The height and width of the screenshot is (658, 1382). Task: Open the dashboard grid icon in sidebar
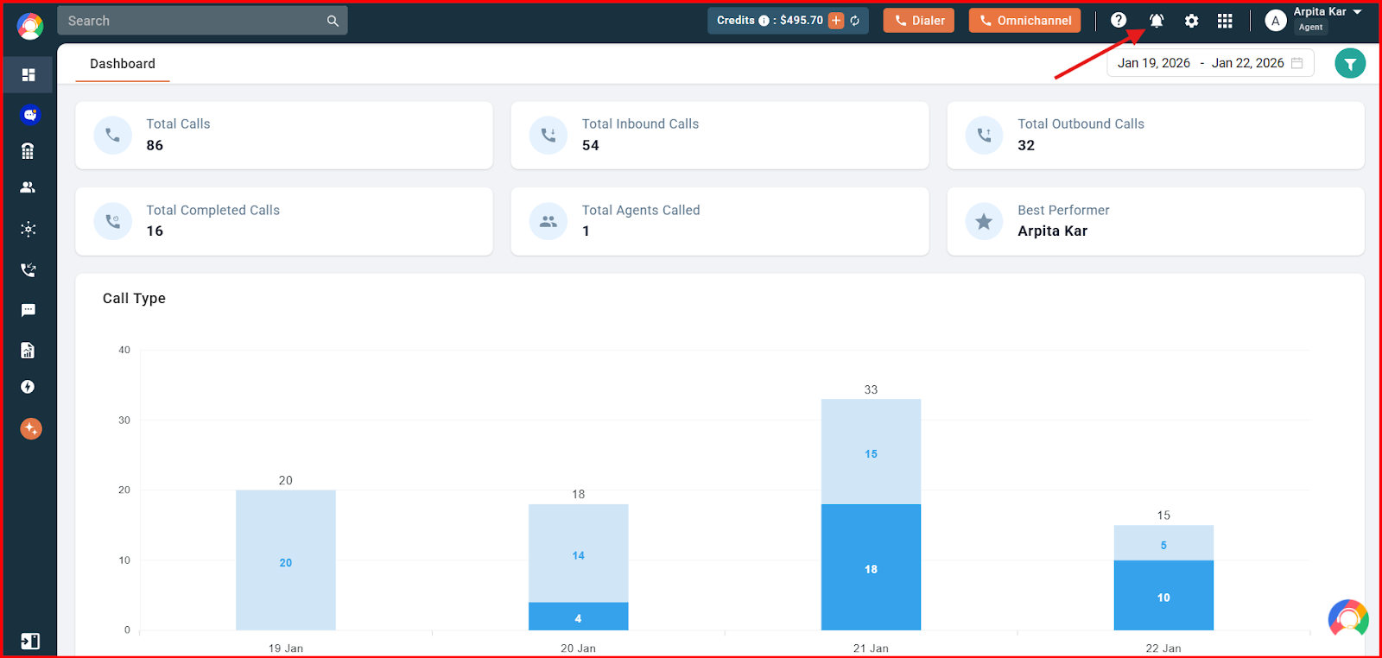29,75
